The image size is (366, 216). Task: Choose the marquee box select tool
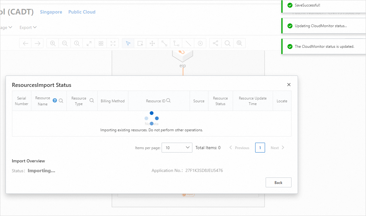point(140,43)
